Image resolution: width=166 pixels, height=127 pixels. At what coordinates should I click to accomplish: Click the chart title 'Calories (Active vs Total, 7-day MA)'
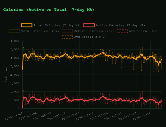click(49, 10)
